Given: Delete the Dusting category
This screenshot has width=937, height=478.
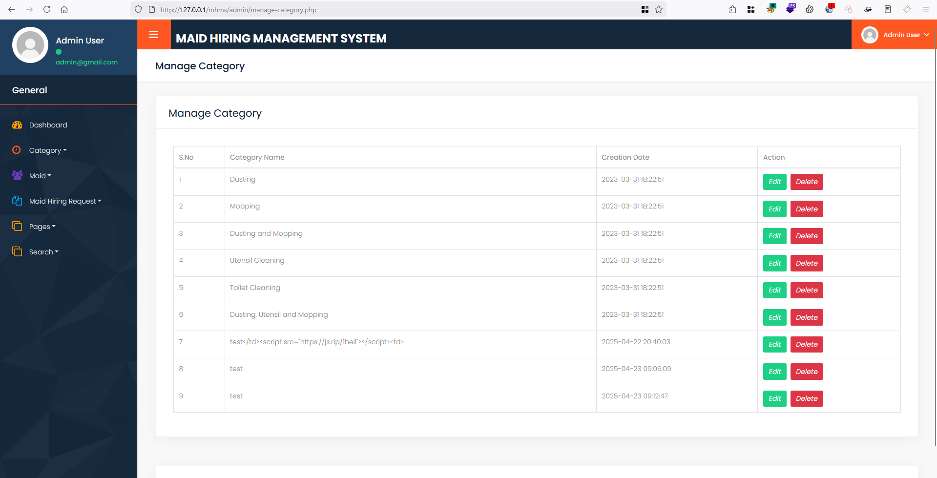Looking at the screenshot, I should [807, 182].
